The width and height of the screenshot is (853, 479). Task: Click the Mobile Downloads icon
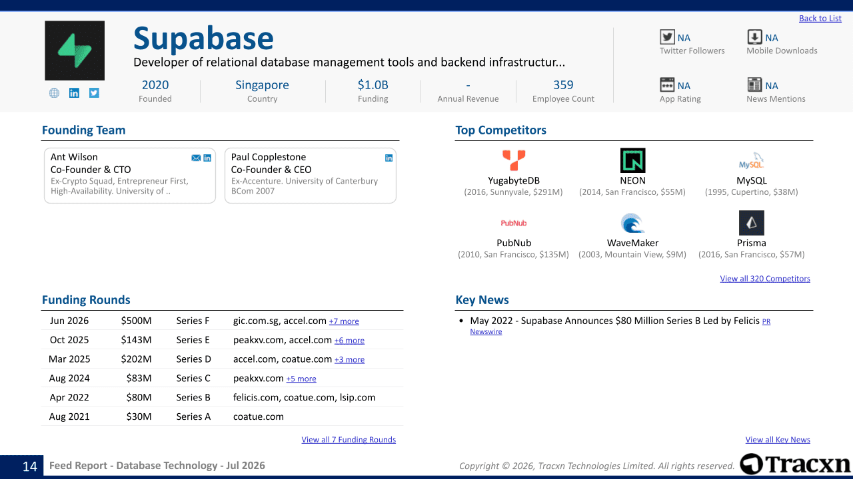pos(754,37)
